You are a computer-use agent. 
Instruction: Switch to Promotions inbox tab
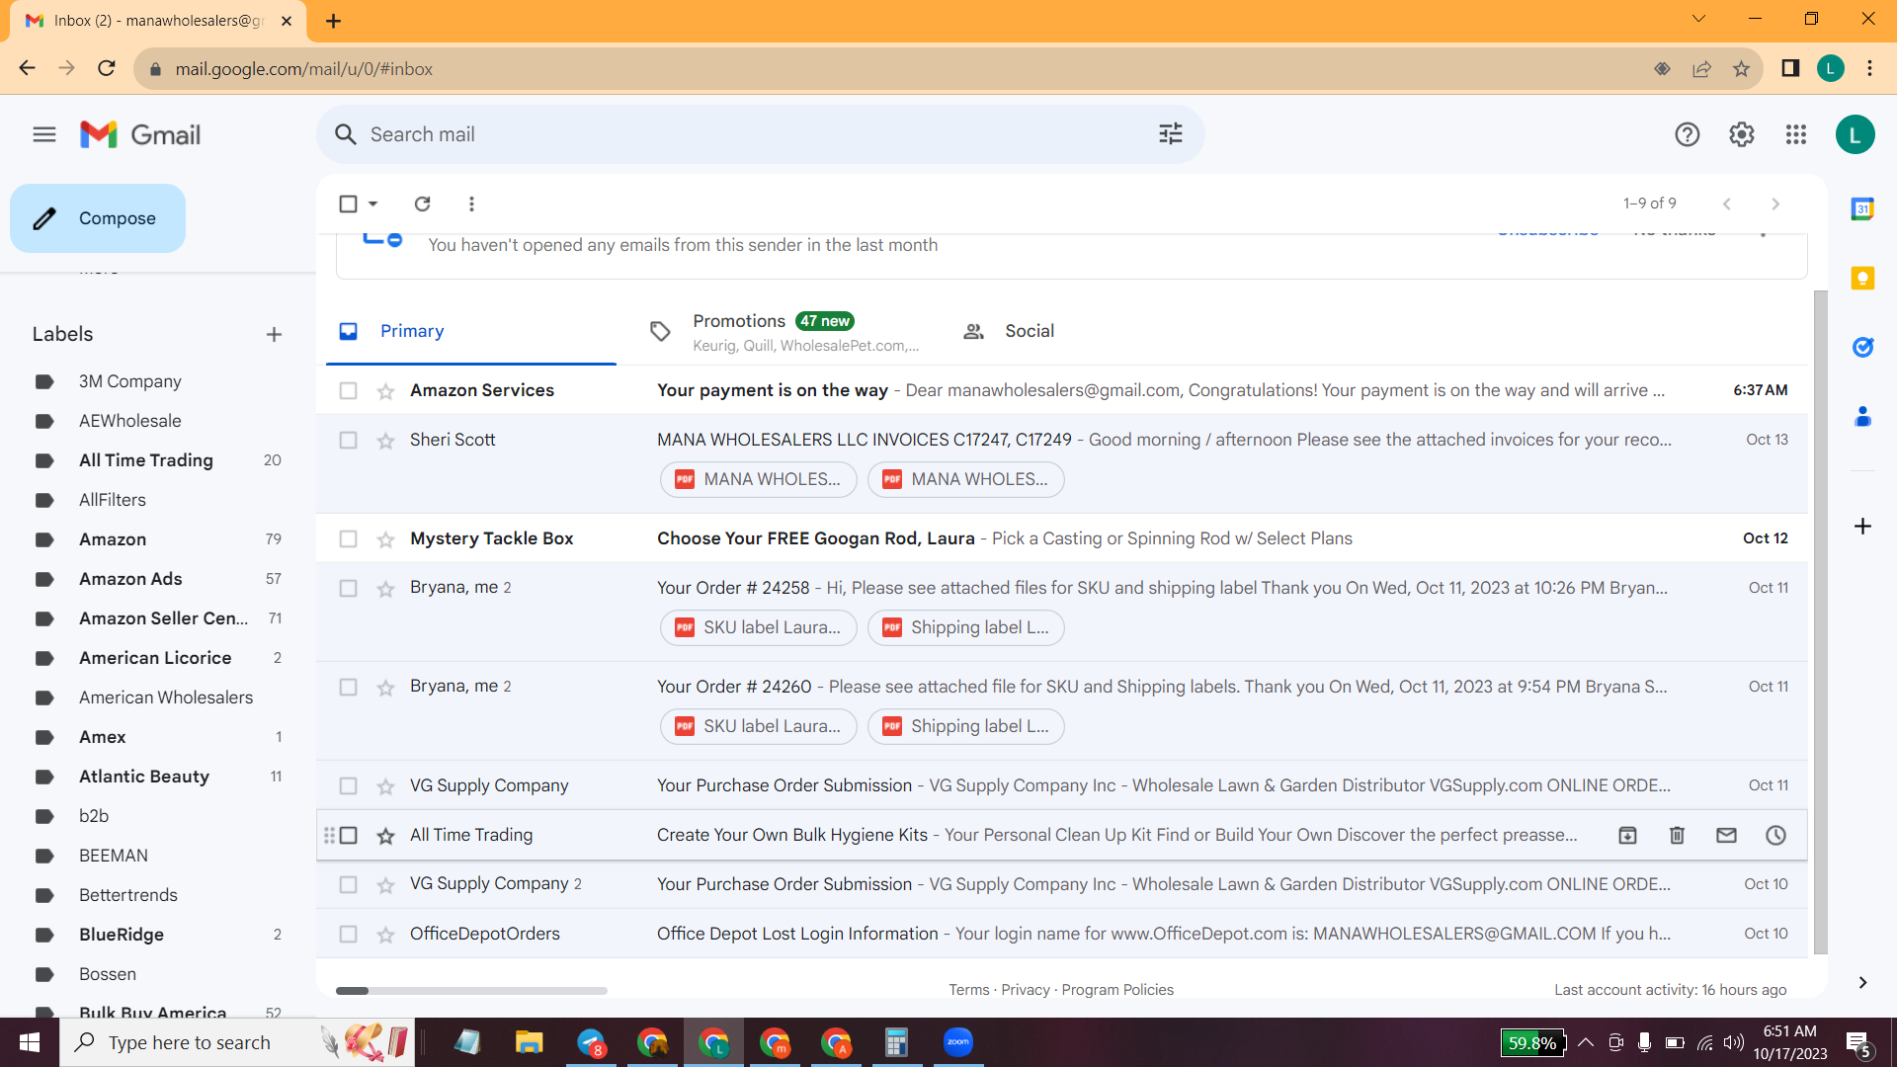pyautogui.click(x=784, y=332)
